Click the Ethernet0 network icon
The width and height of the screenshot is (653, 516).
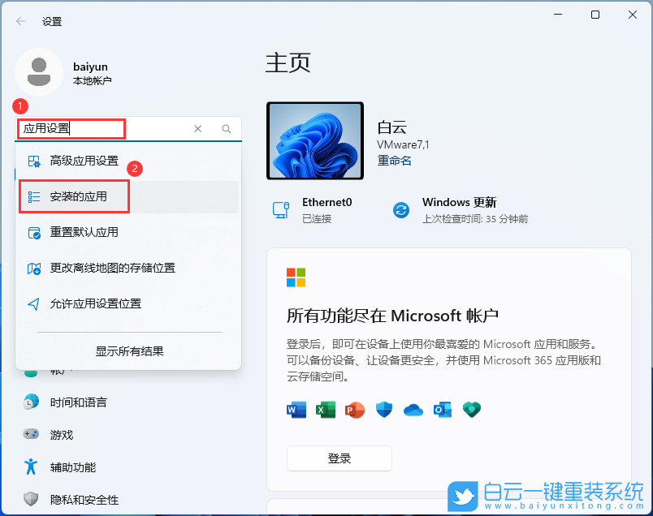pos(281,209)
